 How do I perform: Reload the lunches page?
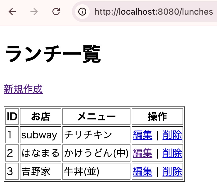[x=56, y=12]
